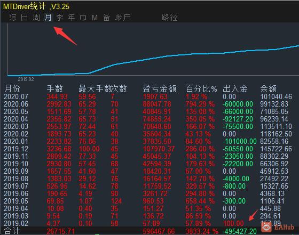Screen dimensions: 299x235
Task: Click the 2019.02 date label under chart
Action: [x=26, y=79]
